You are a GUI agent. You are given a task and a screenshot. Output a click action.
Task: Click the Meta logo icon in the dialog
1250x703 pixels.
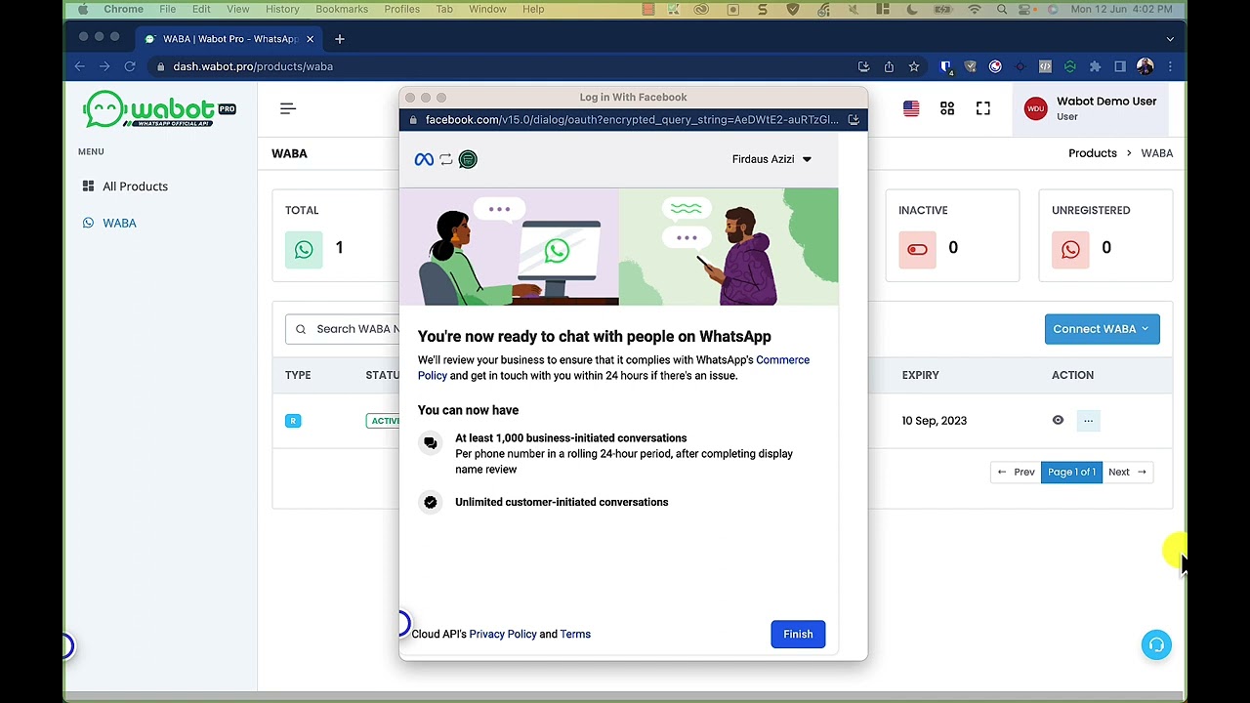pyautogui.click(x=424, y=159)
